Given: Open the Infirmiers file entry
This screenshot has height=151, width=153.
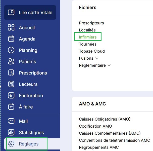Looking at the screenshot, I should (88, 37).
